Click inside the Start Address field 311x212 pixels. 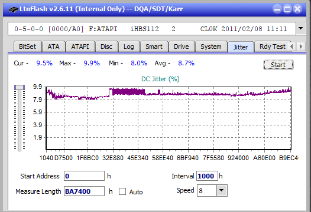(84, 176)
